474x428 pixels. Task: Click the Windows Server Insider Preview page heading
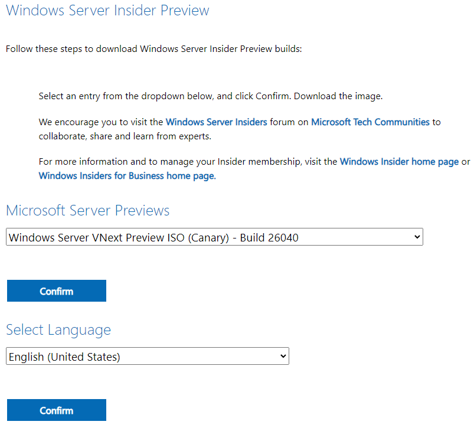click(107, 11)
